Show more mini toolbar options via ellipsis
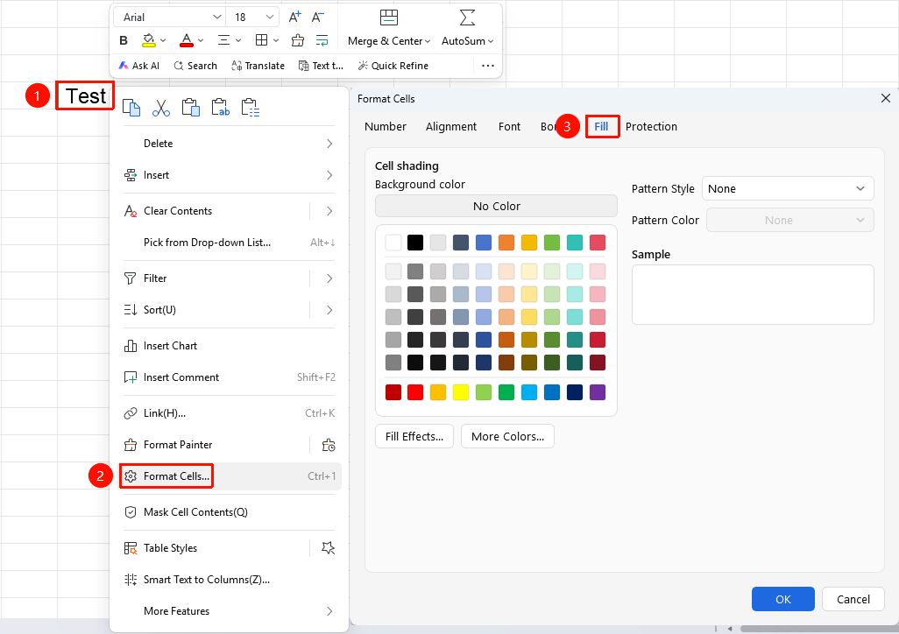Image resolution: width=899 pixels, height=634 pixels. pos(488,66)
